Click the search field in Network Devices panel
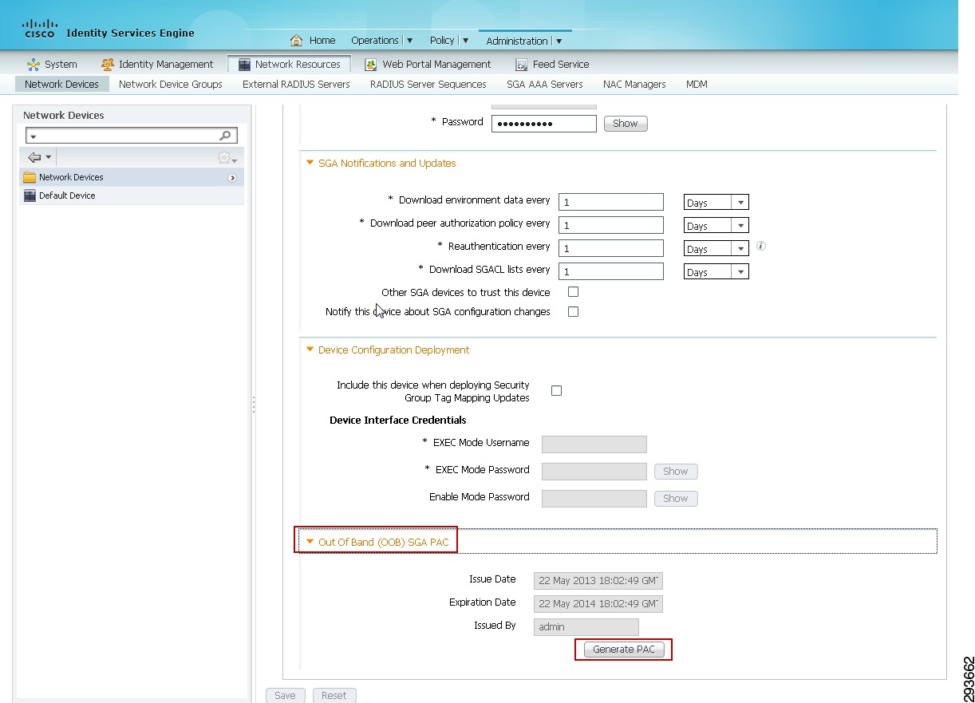This screenshot has height=703, width=975. click(x=132, y=136)
